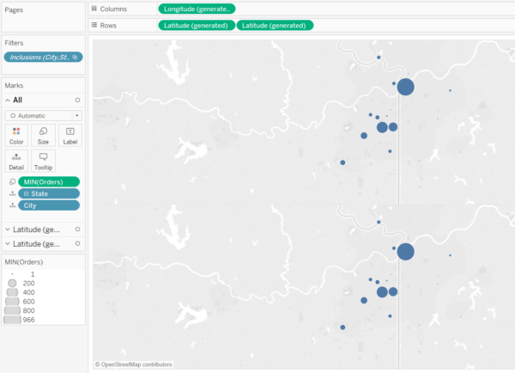This screenshot has height=373, width=515.
Task: Click the largest circle mark in bottom map
Action: (x=405, y=252)
